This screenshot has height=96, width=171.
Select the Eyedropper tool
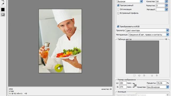click(3, 4)
